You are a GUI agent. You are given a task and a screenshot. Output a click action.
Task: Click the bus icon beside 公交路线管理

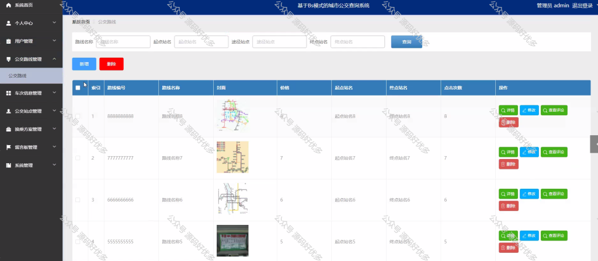click(x=8, y=59)
